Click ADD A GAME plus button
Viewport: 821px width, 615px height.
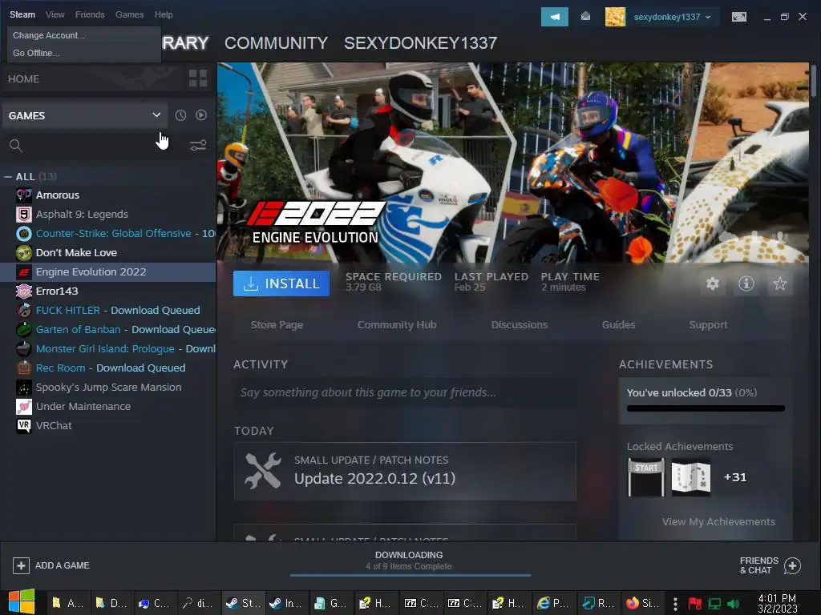point(21,565)
